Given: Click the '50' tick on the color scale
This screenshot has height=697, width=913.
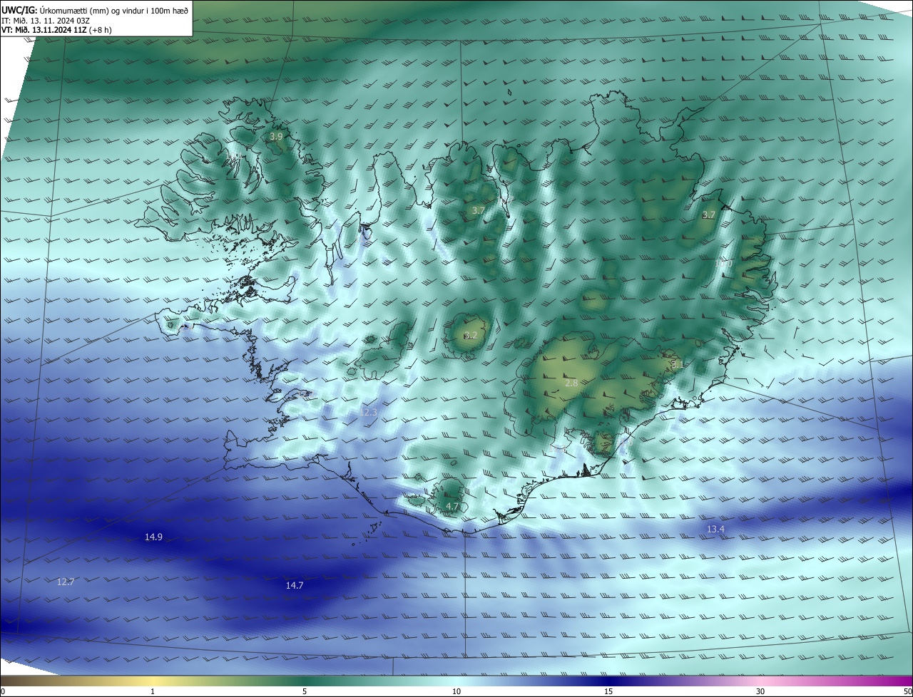Looking at the screenshot, I should pos(907,691).
